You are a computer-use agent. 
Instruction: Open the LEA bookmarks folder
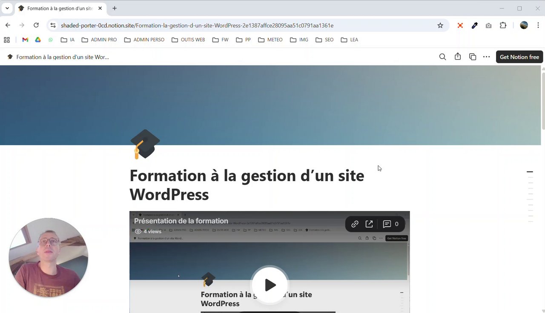coord(350,40)
